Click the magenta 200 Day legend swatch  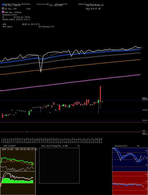pyautogui.click(x=3, y=12)
